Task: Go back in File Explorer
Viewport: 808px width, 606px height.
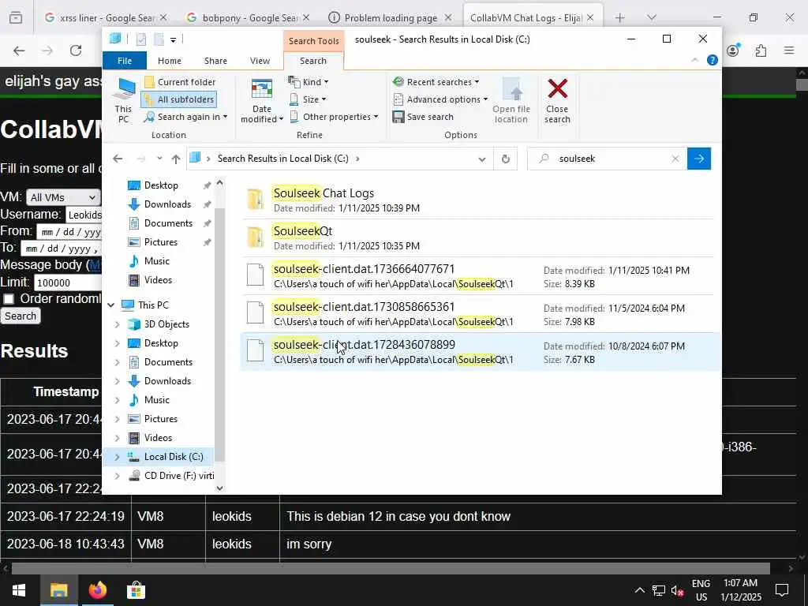Action: (x=118, y=159)
